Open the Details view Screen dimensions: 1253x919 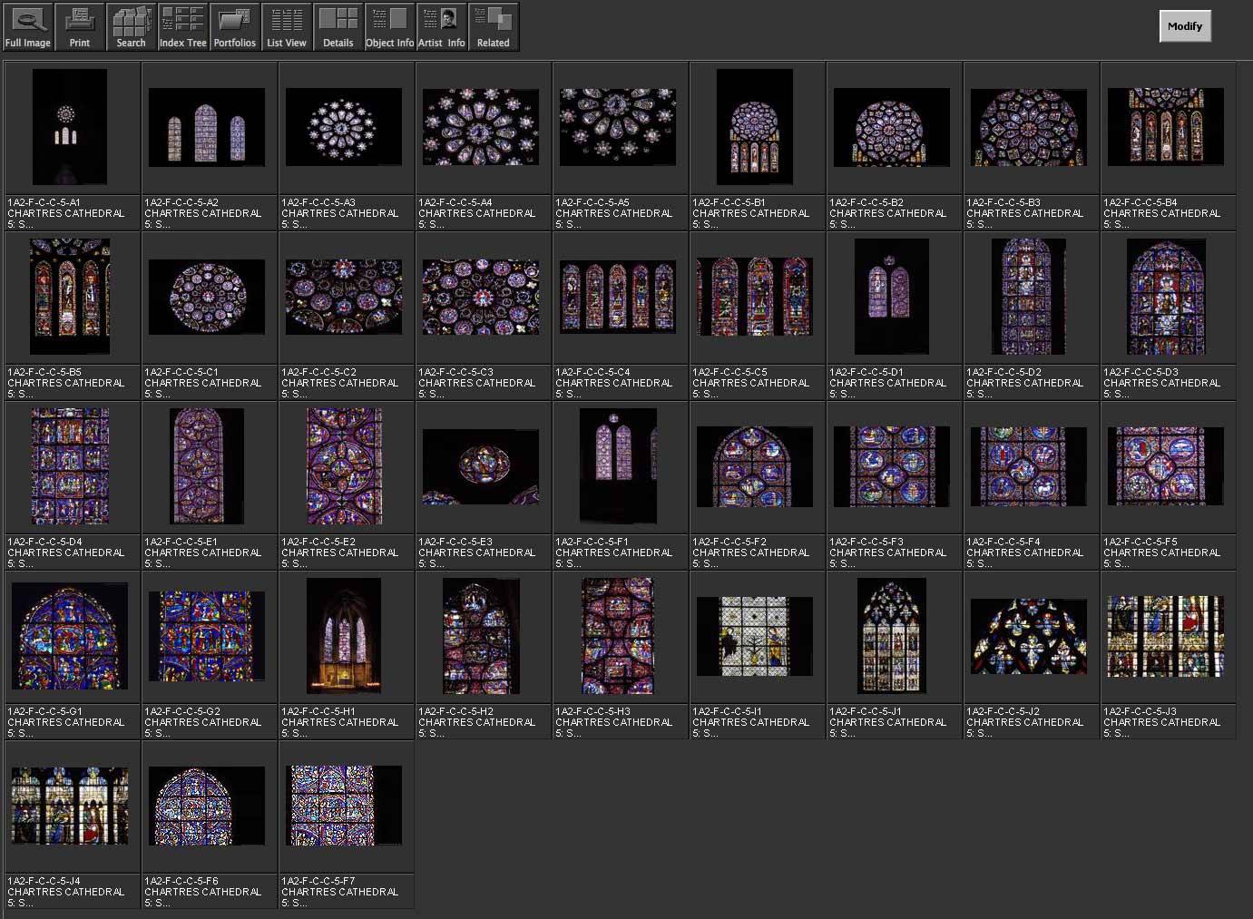pyautogui.click(x=338, y=27)
